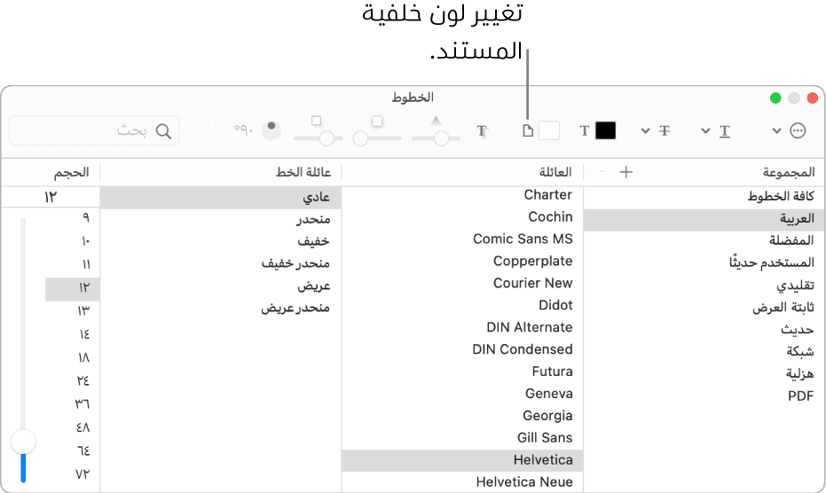The height and width of the screenshot is (493, 826).
Task: Click the black text color swatch
Action: 605,130
